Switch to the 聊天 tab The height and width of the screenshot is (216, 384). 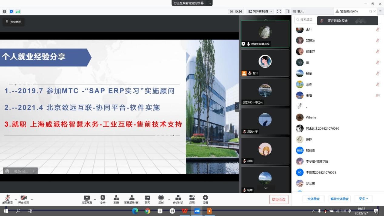300,12
